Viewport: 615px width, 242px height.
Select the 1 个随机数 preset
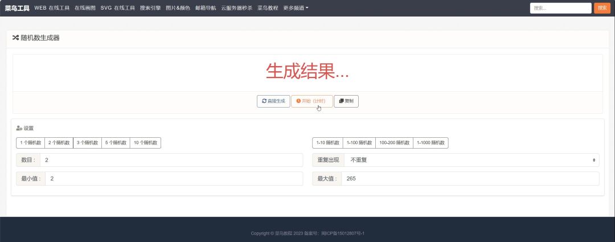pos(31,143)
